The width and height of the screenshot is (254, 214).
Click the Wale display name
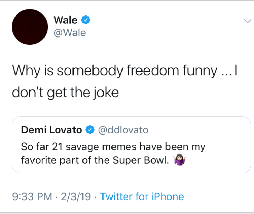tap(66, 20)
